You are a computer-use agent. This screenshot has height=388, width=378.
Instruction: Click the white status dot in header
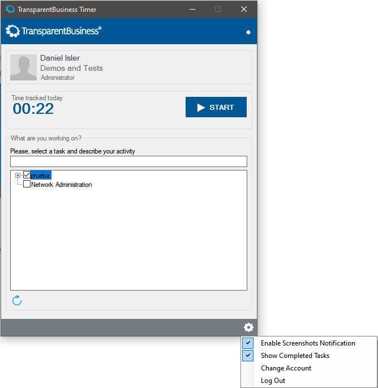click(248, 32)
